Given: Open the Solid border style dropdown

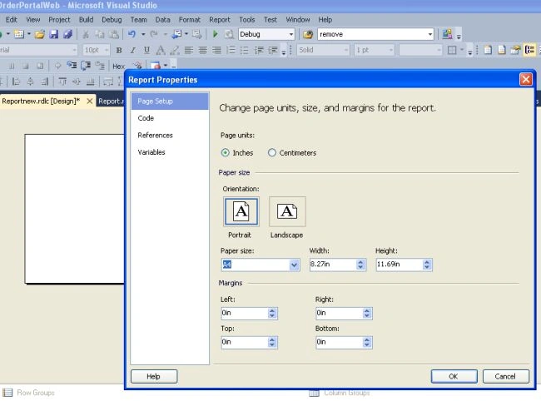Looking at the screenshot, I should 345,51.
